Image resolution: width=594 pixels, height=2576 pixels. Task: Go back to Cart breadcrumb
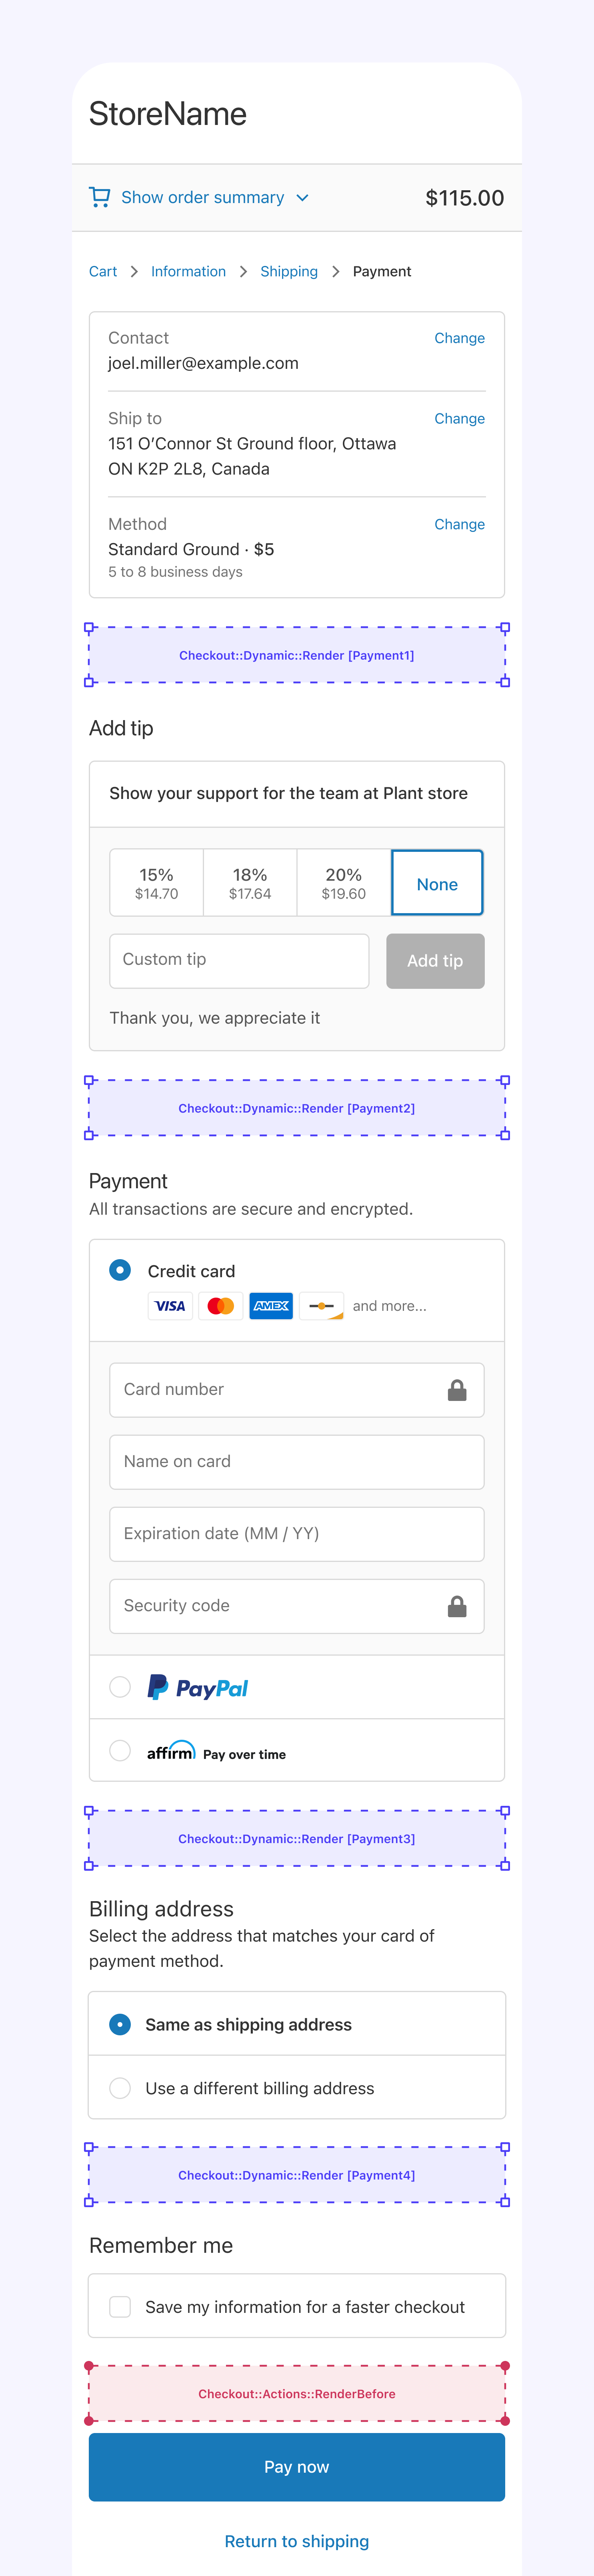(x=103, y=271)
